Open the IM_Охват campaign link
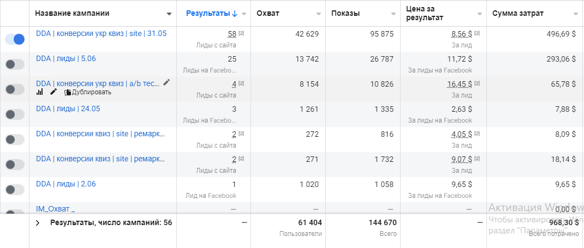 pos(55,208)
